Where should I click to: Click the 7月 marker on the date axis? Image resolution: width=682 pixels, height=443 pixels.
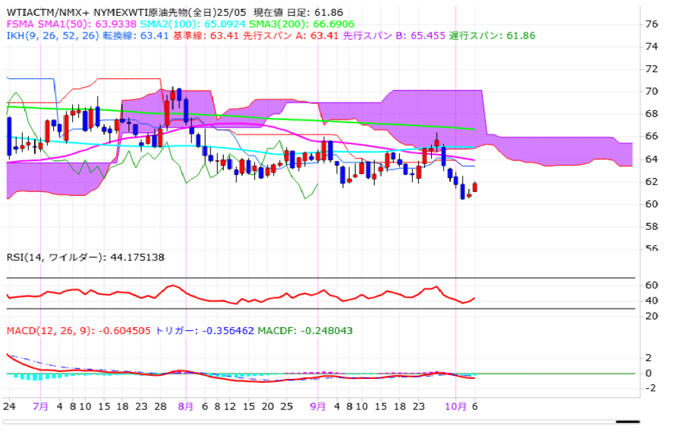(x=41, y=406)
